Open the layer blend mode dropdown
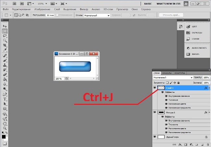This screenshot has width=211, height=147. [173, 78]
